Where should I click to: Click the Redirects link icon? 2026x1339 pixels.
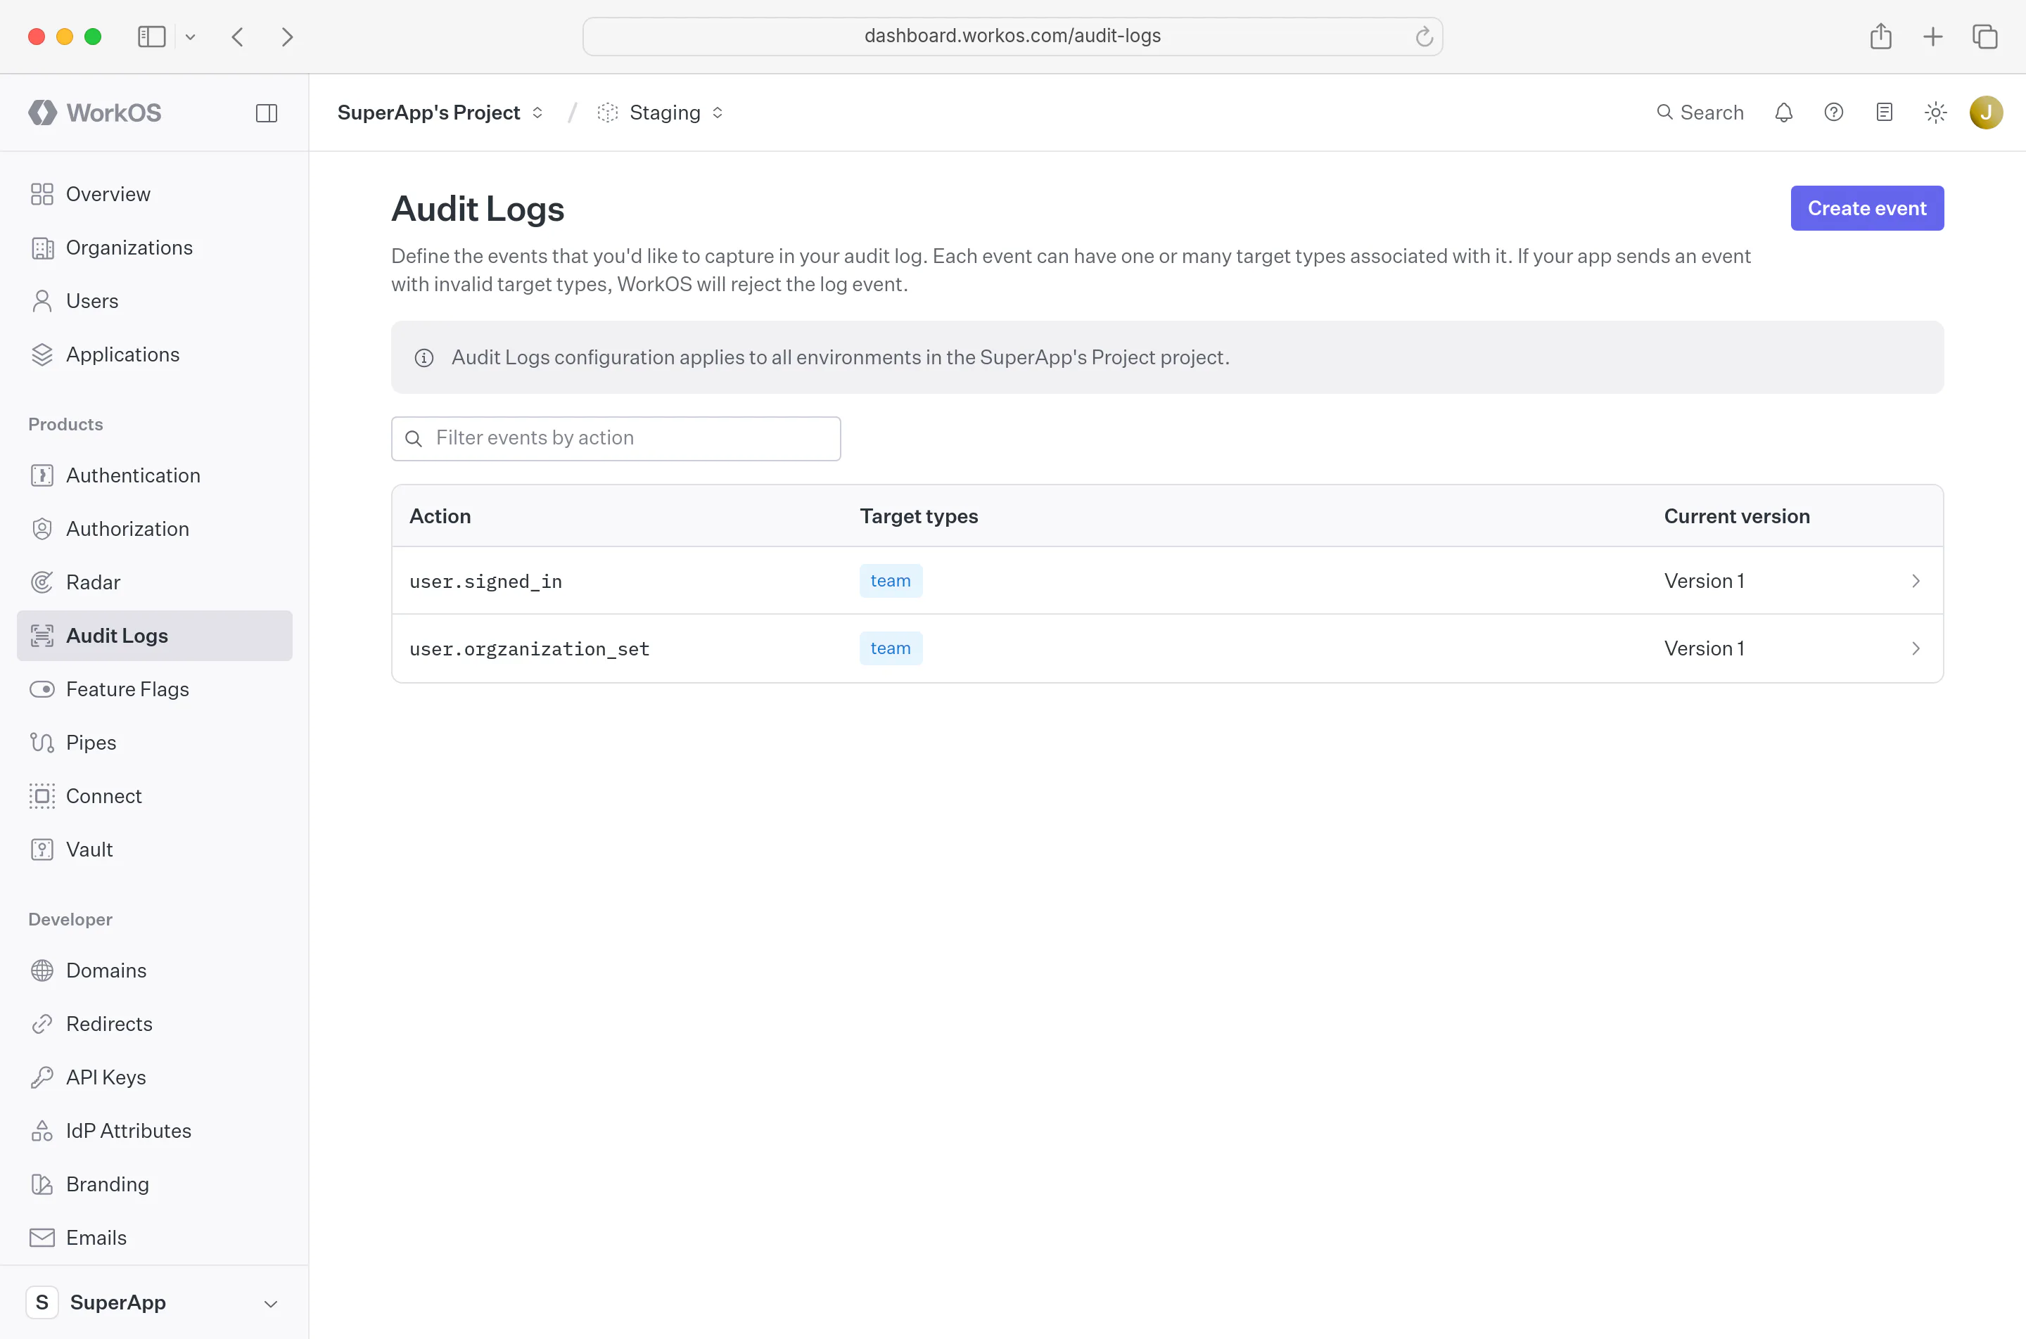(x=42, y=1024)
